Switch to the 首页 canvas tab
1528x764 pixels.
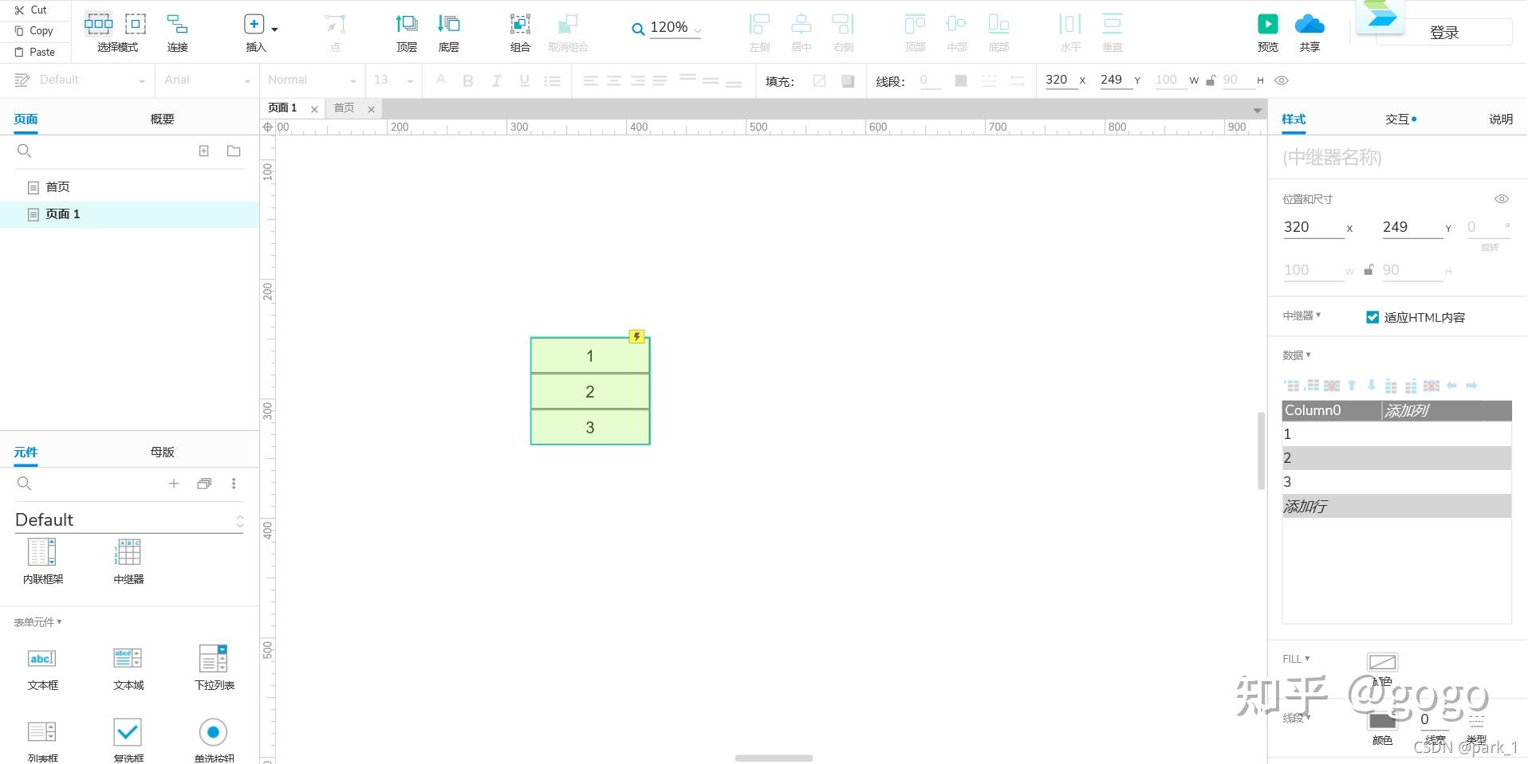(345, 108)
